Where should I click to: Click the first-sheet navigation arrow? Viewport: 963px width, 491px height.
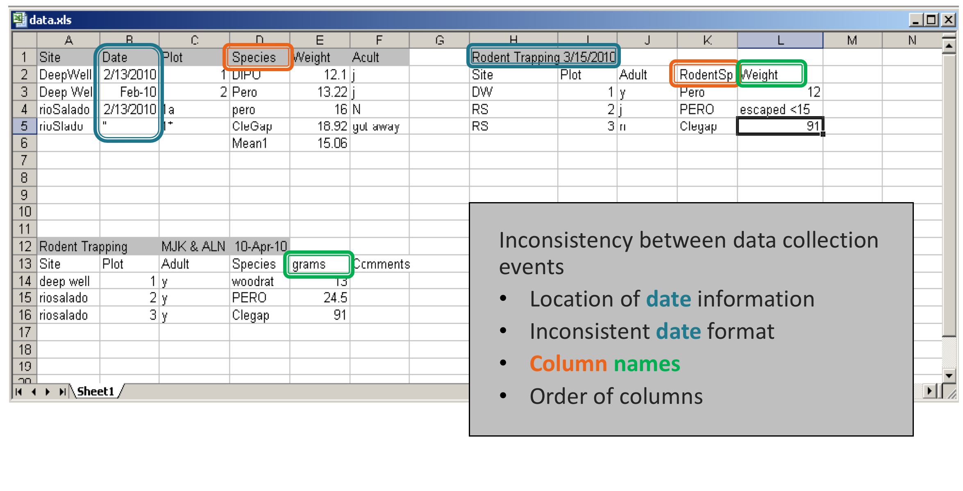18,392
